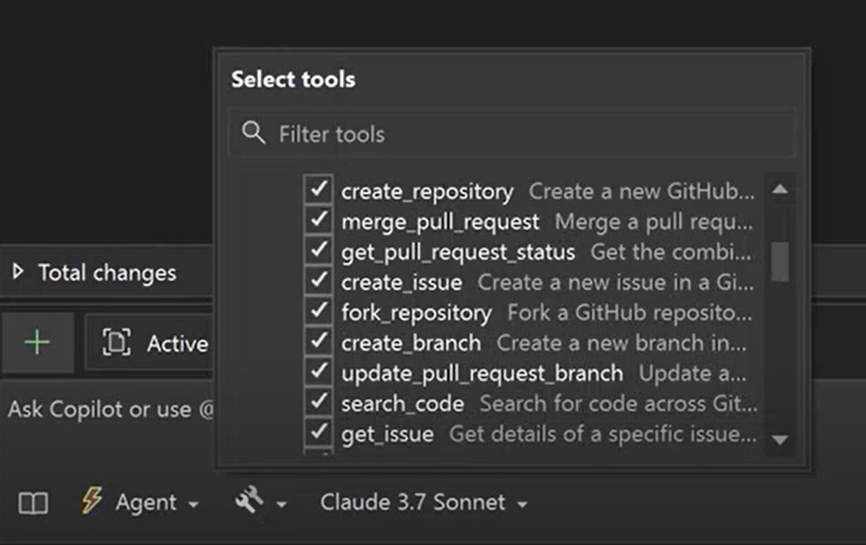This screenshot has width=866, height=545.
Task: Click the magnifier icon in filter box
Action: [254, 133]
